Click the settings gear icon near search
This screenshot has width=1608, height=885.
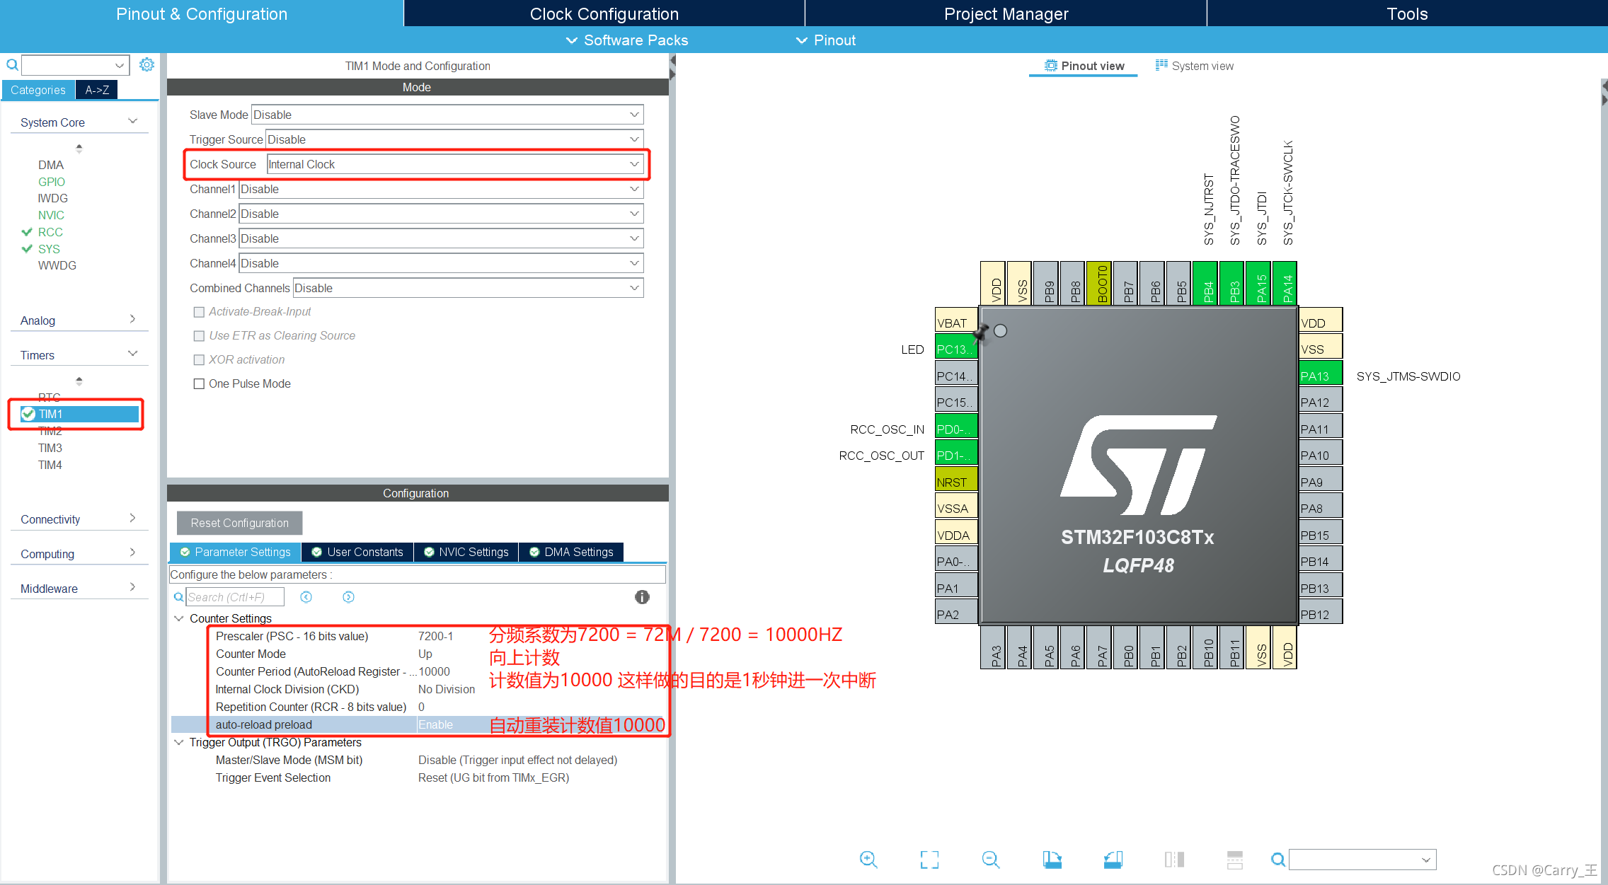point(147,65)
